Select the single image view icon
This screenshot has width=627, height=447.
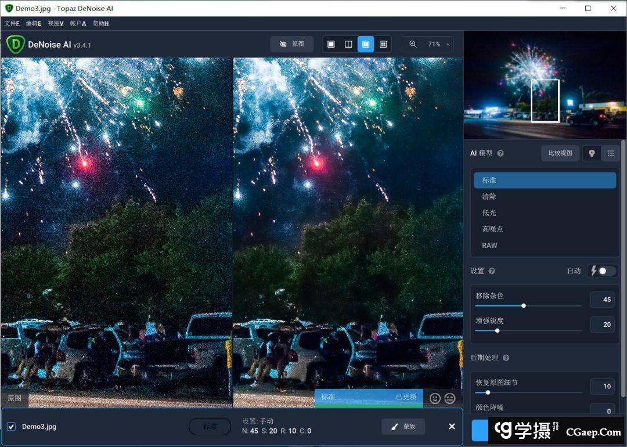pos(331,44)
